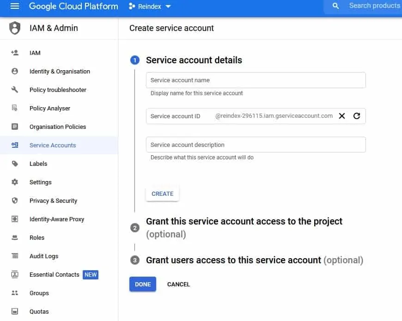Viewport: 402px width, 321px height.
Task: Click the CANCEL button
Action: point(178,284)
